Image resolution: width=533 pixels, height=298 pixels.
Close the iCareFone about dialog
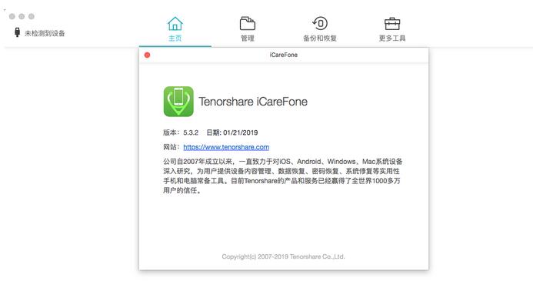point(147,55)
